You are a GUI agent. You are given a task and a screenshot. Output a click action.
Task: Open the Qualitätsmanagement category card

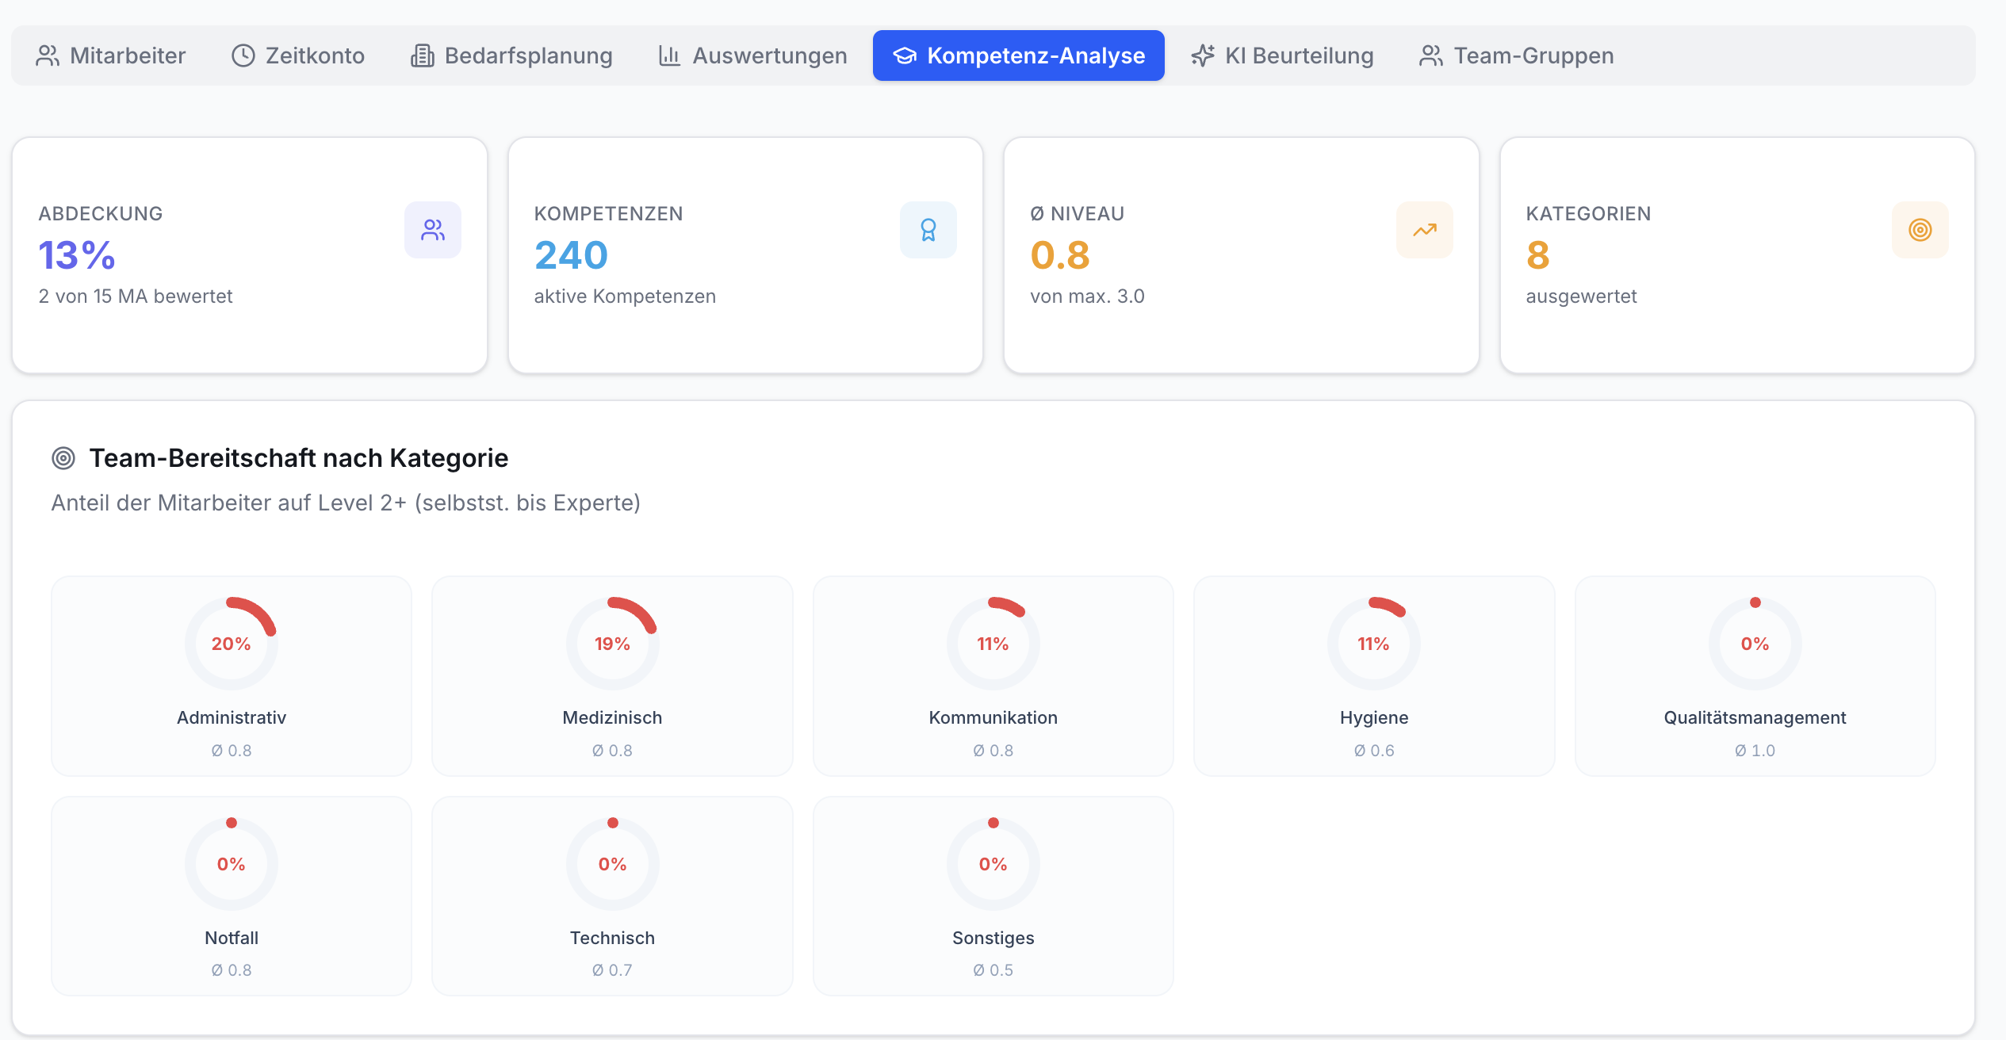[1755, 676]
